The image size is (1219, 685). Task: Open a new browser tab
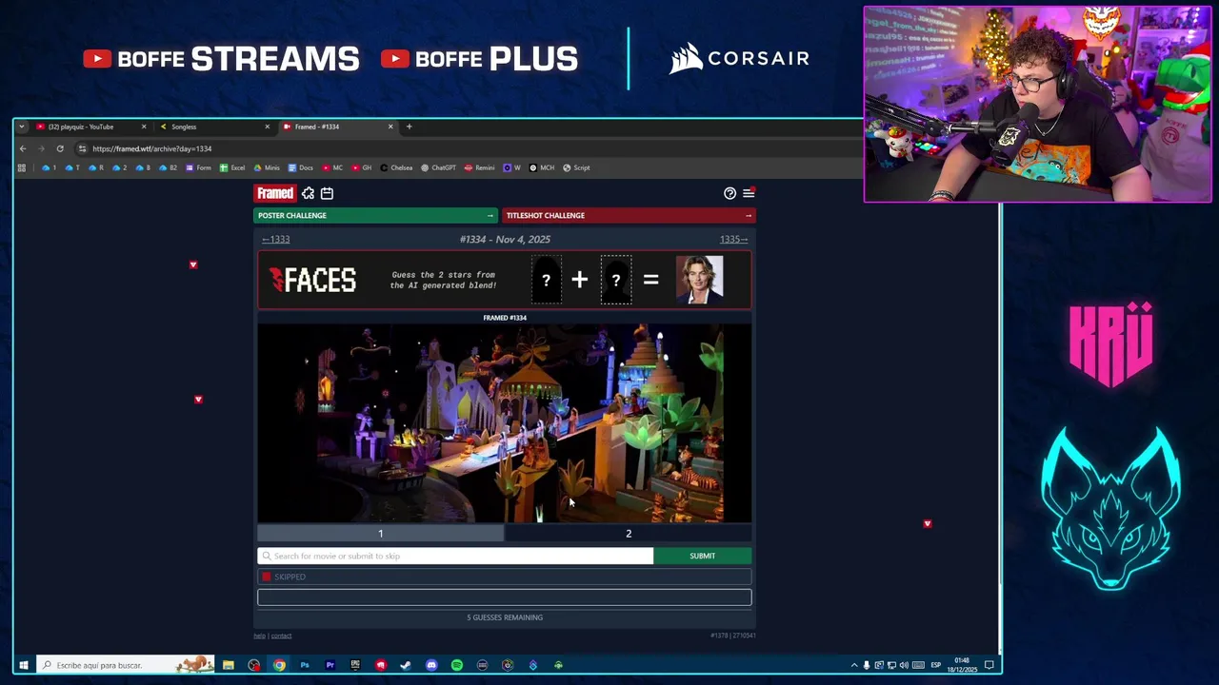pyautogui.click(x=410, y=127)
